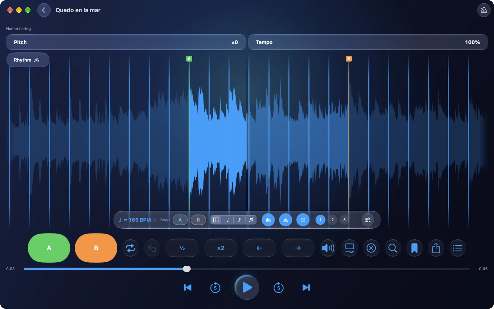Click the Pitch adjustment bar
This screenshot has width=494, height=309.
(x=126, y=42)
